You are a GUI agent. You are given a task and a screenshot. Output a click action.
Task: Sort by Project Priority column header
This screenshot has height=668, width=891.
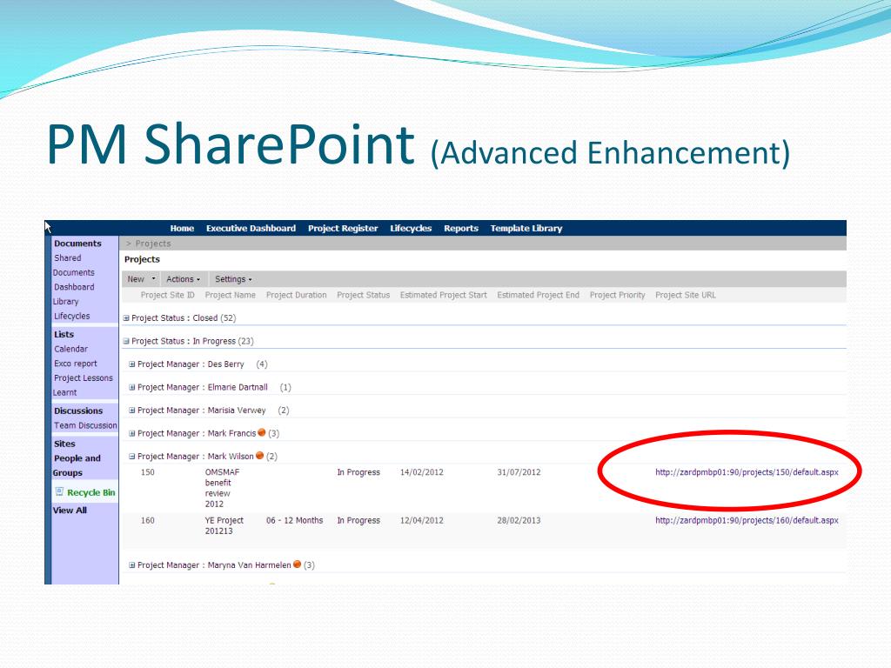coord(617,295)
